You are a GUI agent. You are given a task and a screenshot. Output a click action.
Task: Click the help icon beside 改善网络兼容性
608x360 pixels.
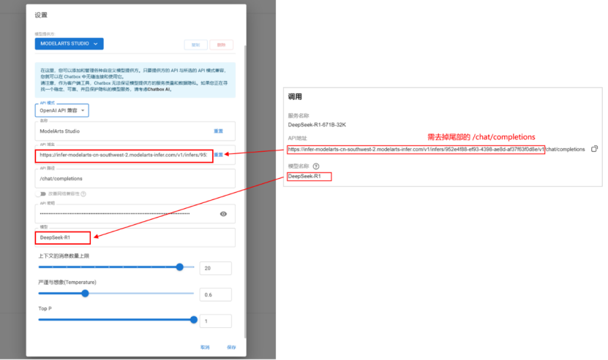[83, 194]
